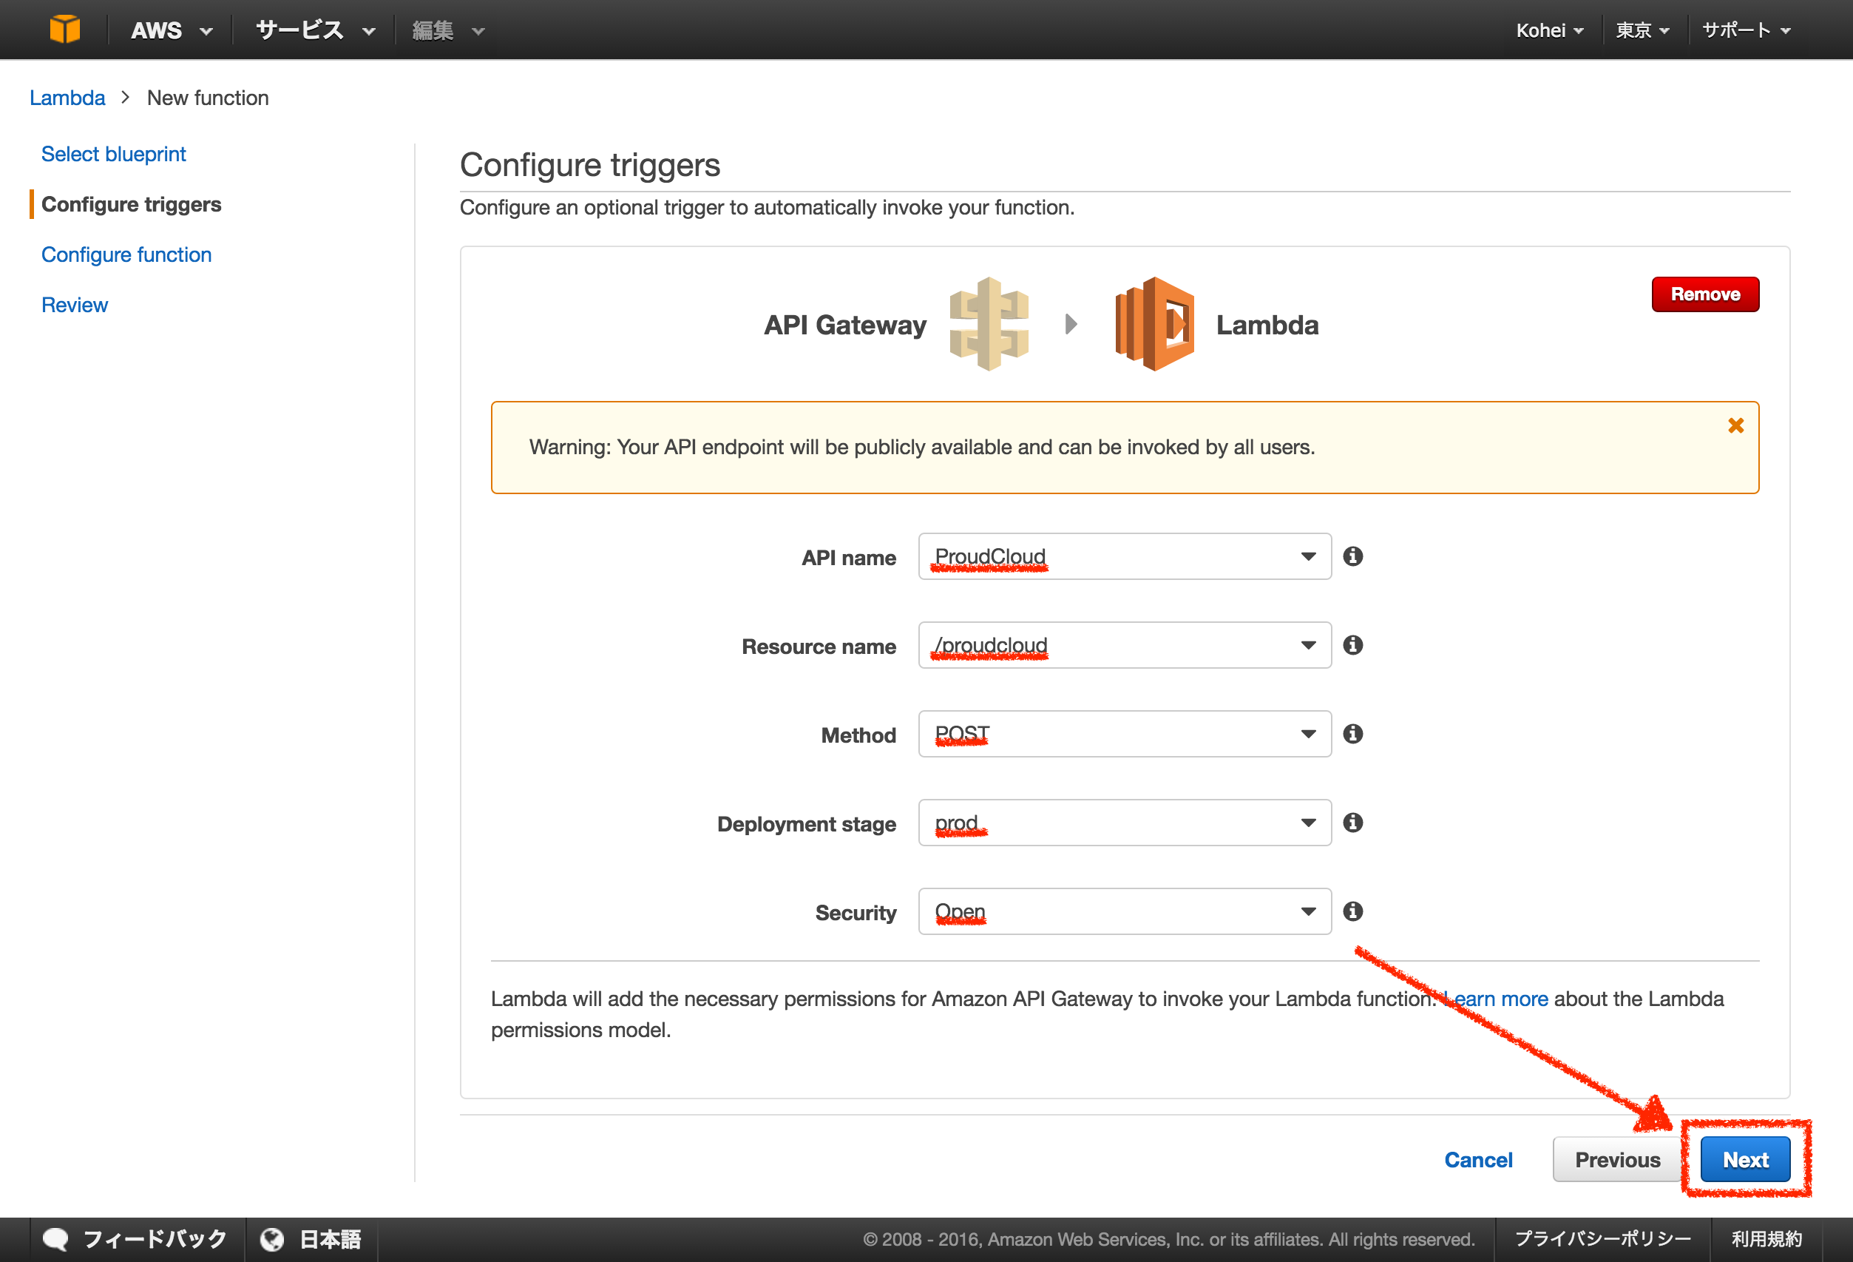Click the API Gateway service icon
The width and height of the screenshot is (1853, 1262).
pyautogui.click(x=989, y=324)
